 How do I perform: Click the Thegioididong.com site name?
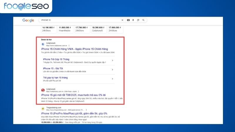(x=53, y=108)
